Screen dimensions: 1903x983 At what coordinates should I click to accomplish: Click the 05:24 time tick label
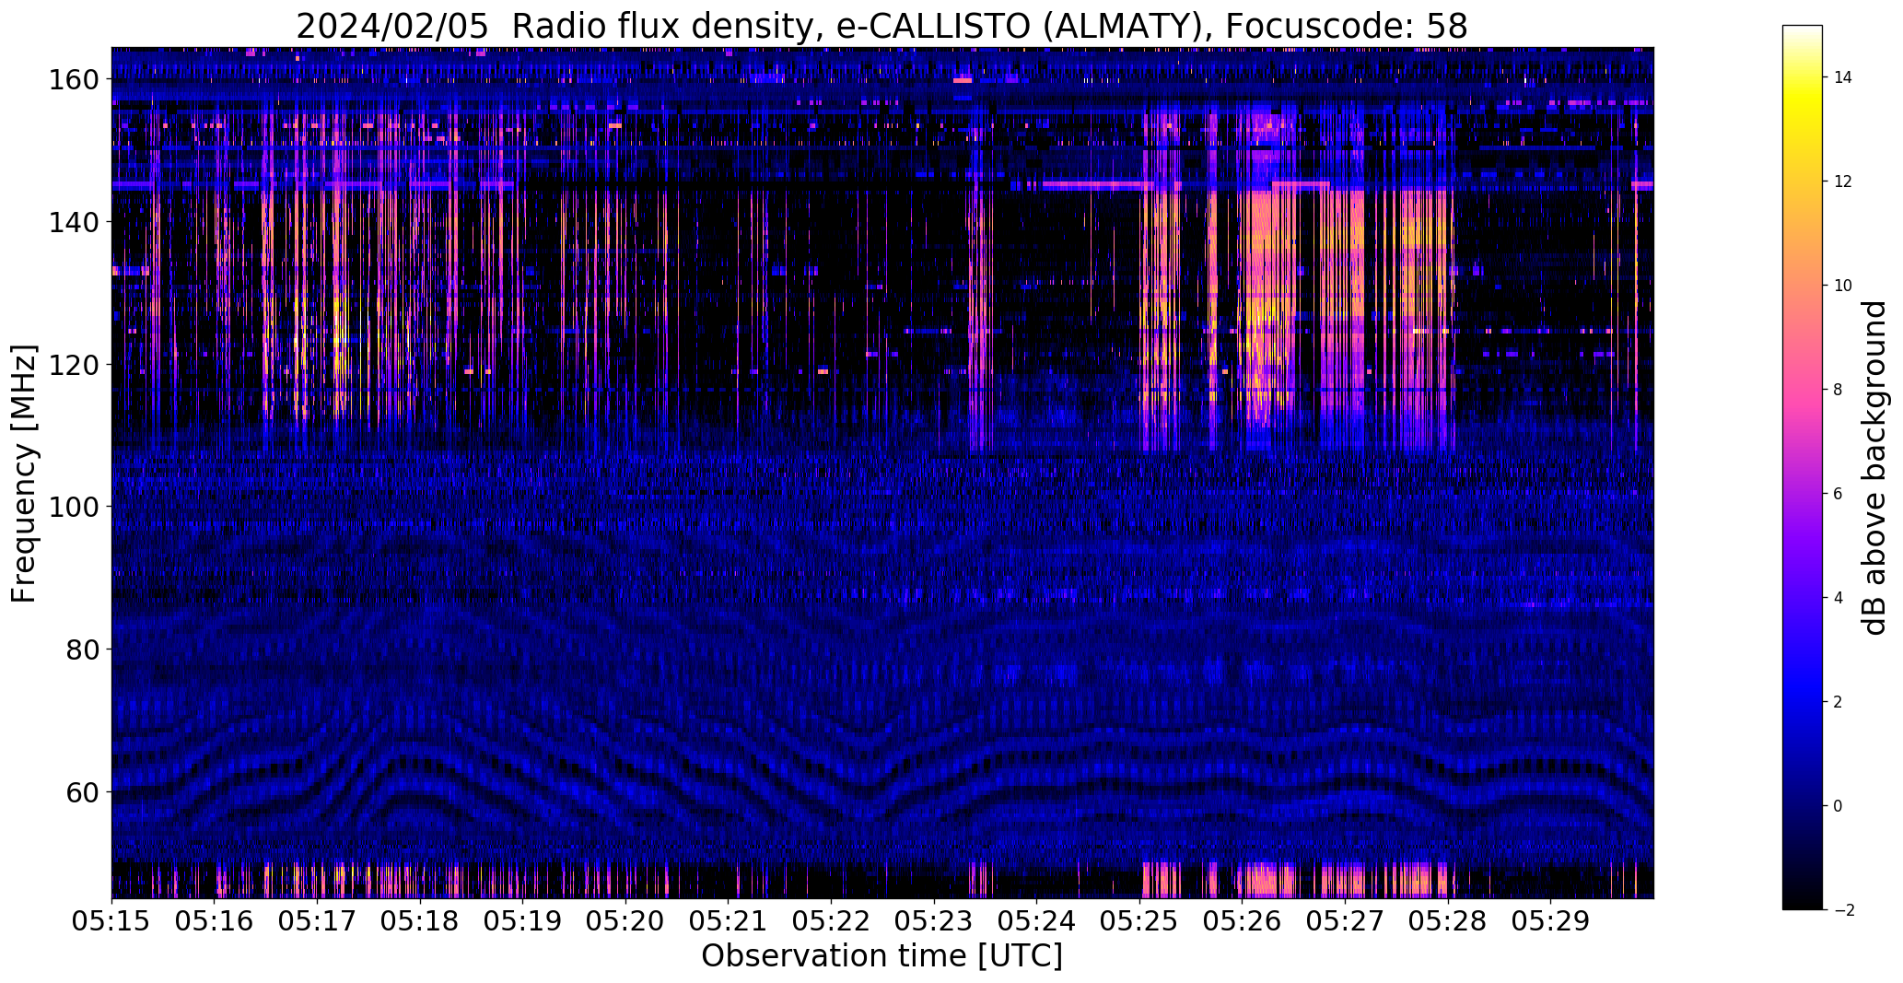coord(1036,921)
